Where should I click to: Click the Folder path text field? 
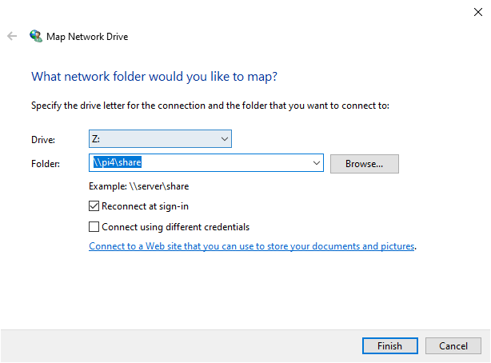(x=200, y=164)
